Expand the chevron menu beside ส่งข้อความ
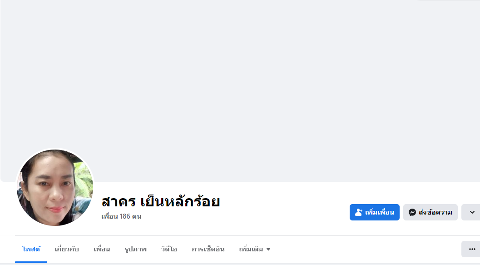 tap(472, 212)
